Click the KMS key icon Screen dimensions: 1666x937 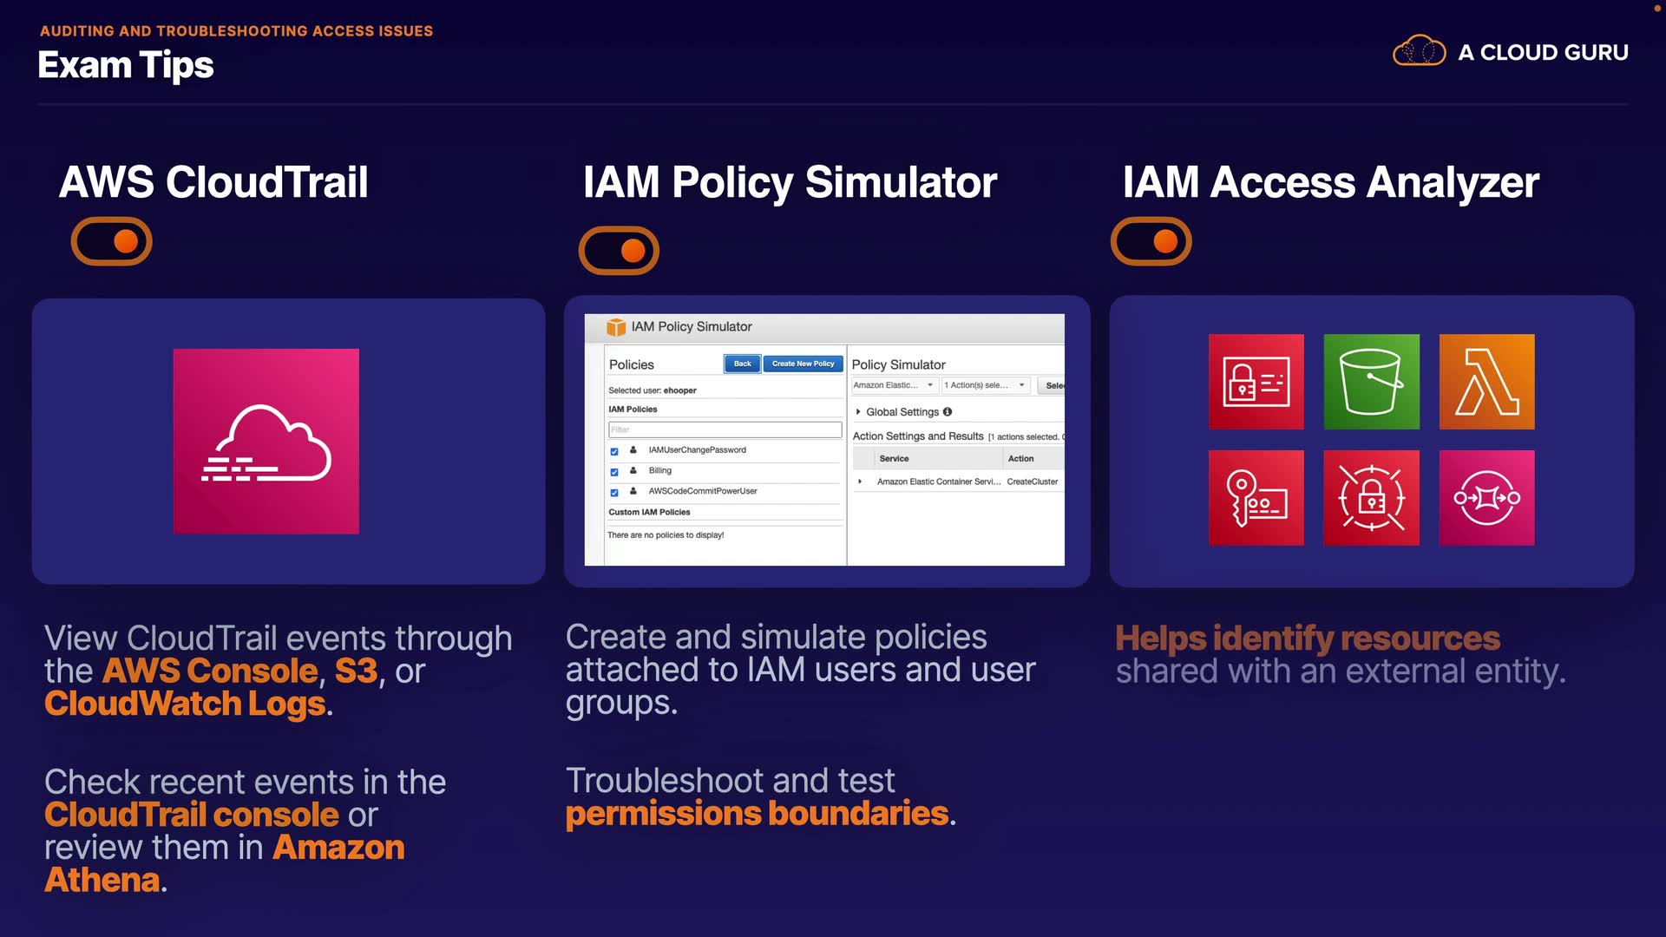coord(1256,498)
